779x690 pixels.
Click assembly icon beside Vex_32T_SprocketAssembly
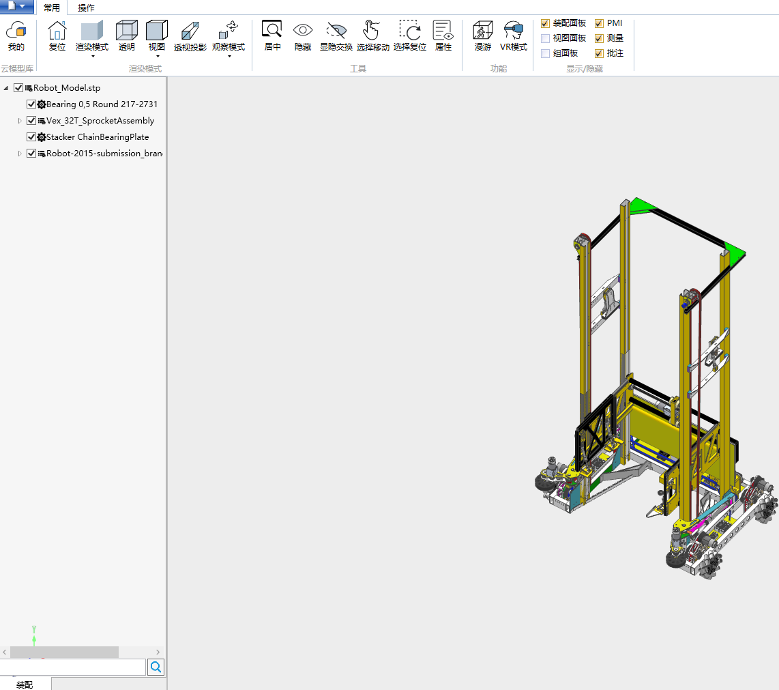point(42,121)
